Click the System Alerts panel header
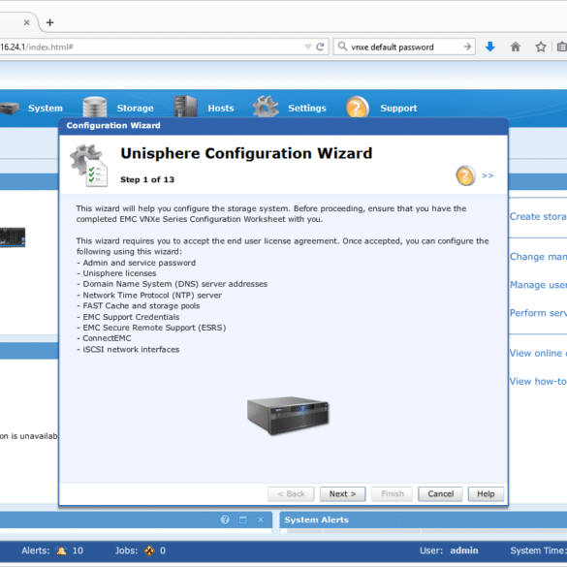 coord(424,520)
